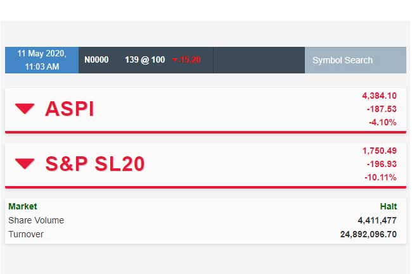
Task: Click the ASPI percentage change -4.10%
Action: click(x=382, y=122)
